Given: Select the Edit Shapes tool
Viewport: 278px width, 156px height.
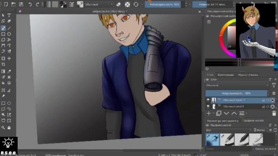Looking at the screenshot, I should pyautogui.click(x=3, y=21).
